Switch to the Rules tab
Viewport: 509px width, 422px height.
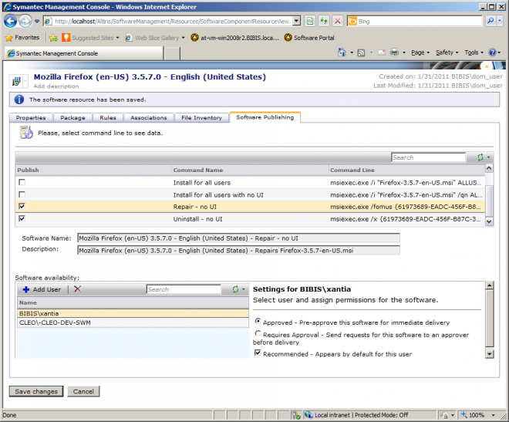(x=108, y=117)
